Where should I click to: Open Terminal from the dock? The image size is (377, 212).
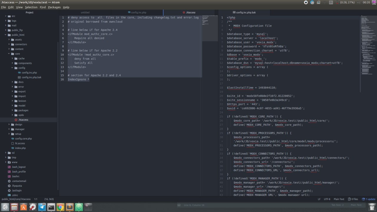pos(51,207)
